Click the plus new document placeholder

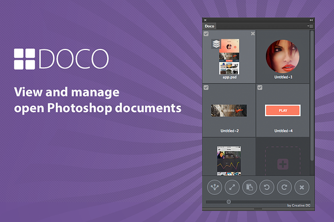(x=283, y=164)
